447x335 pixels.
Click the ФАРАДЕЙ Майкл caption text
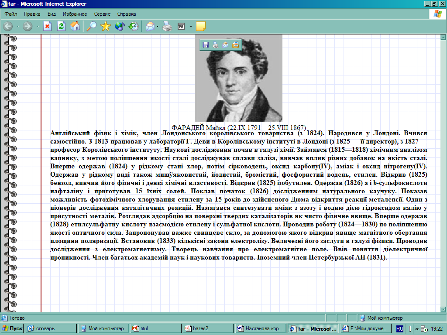[x=239, y=127]
